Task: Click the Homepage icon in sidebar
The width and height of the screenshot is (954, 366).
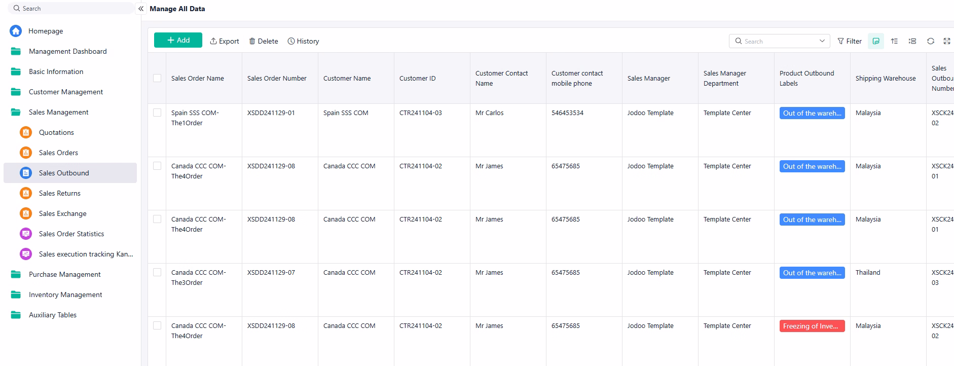Action: [x=16, y=31]
